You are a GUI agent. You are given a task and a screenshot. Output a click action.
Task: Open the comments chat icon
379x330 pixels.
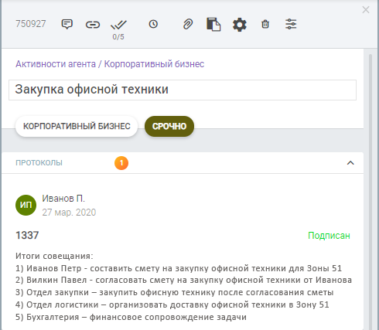coord(67,25)
